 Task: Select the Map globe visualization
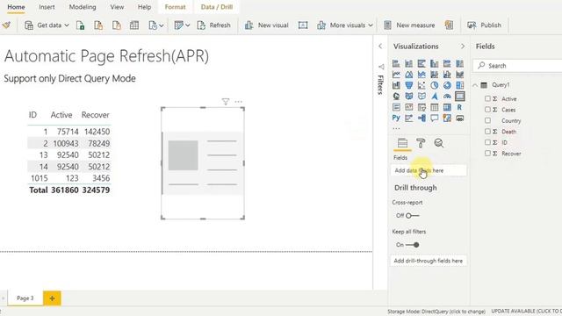pyautogui.click(x=396, y=96)
